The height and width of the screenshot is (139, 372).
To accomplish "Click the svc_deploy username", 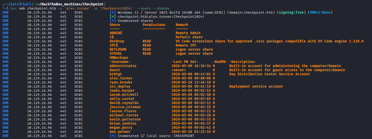I will (x=120, y=86).
